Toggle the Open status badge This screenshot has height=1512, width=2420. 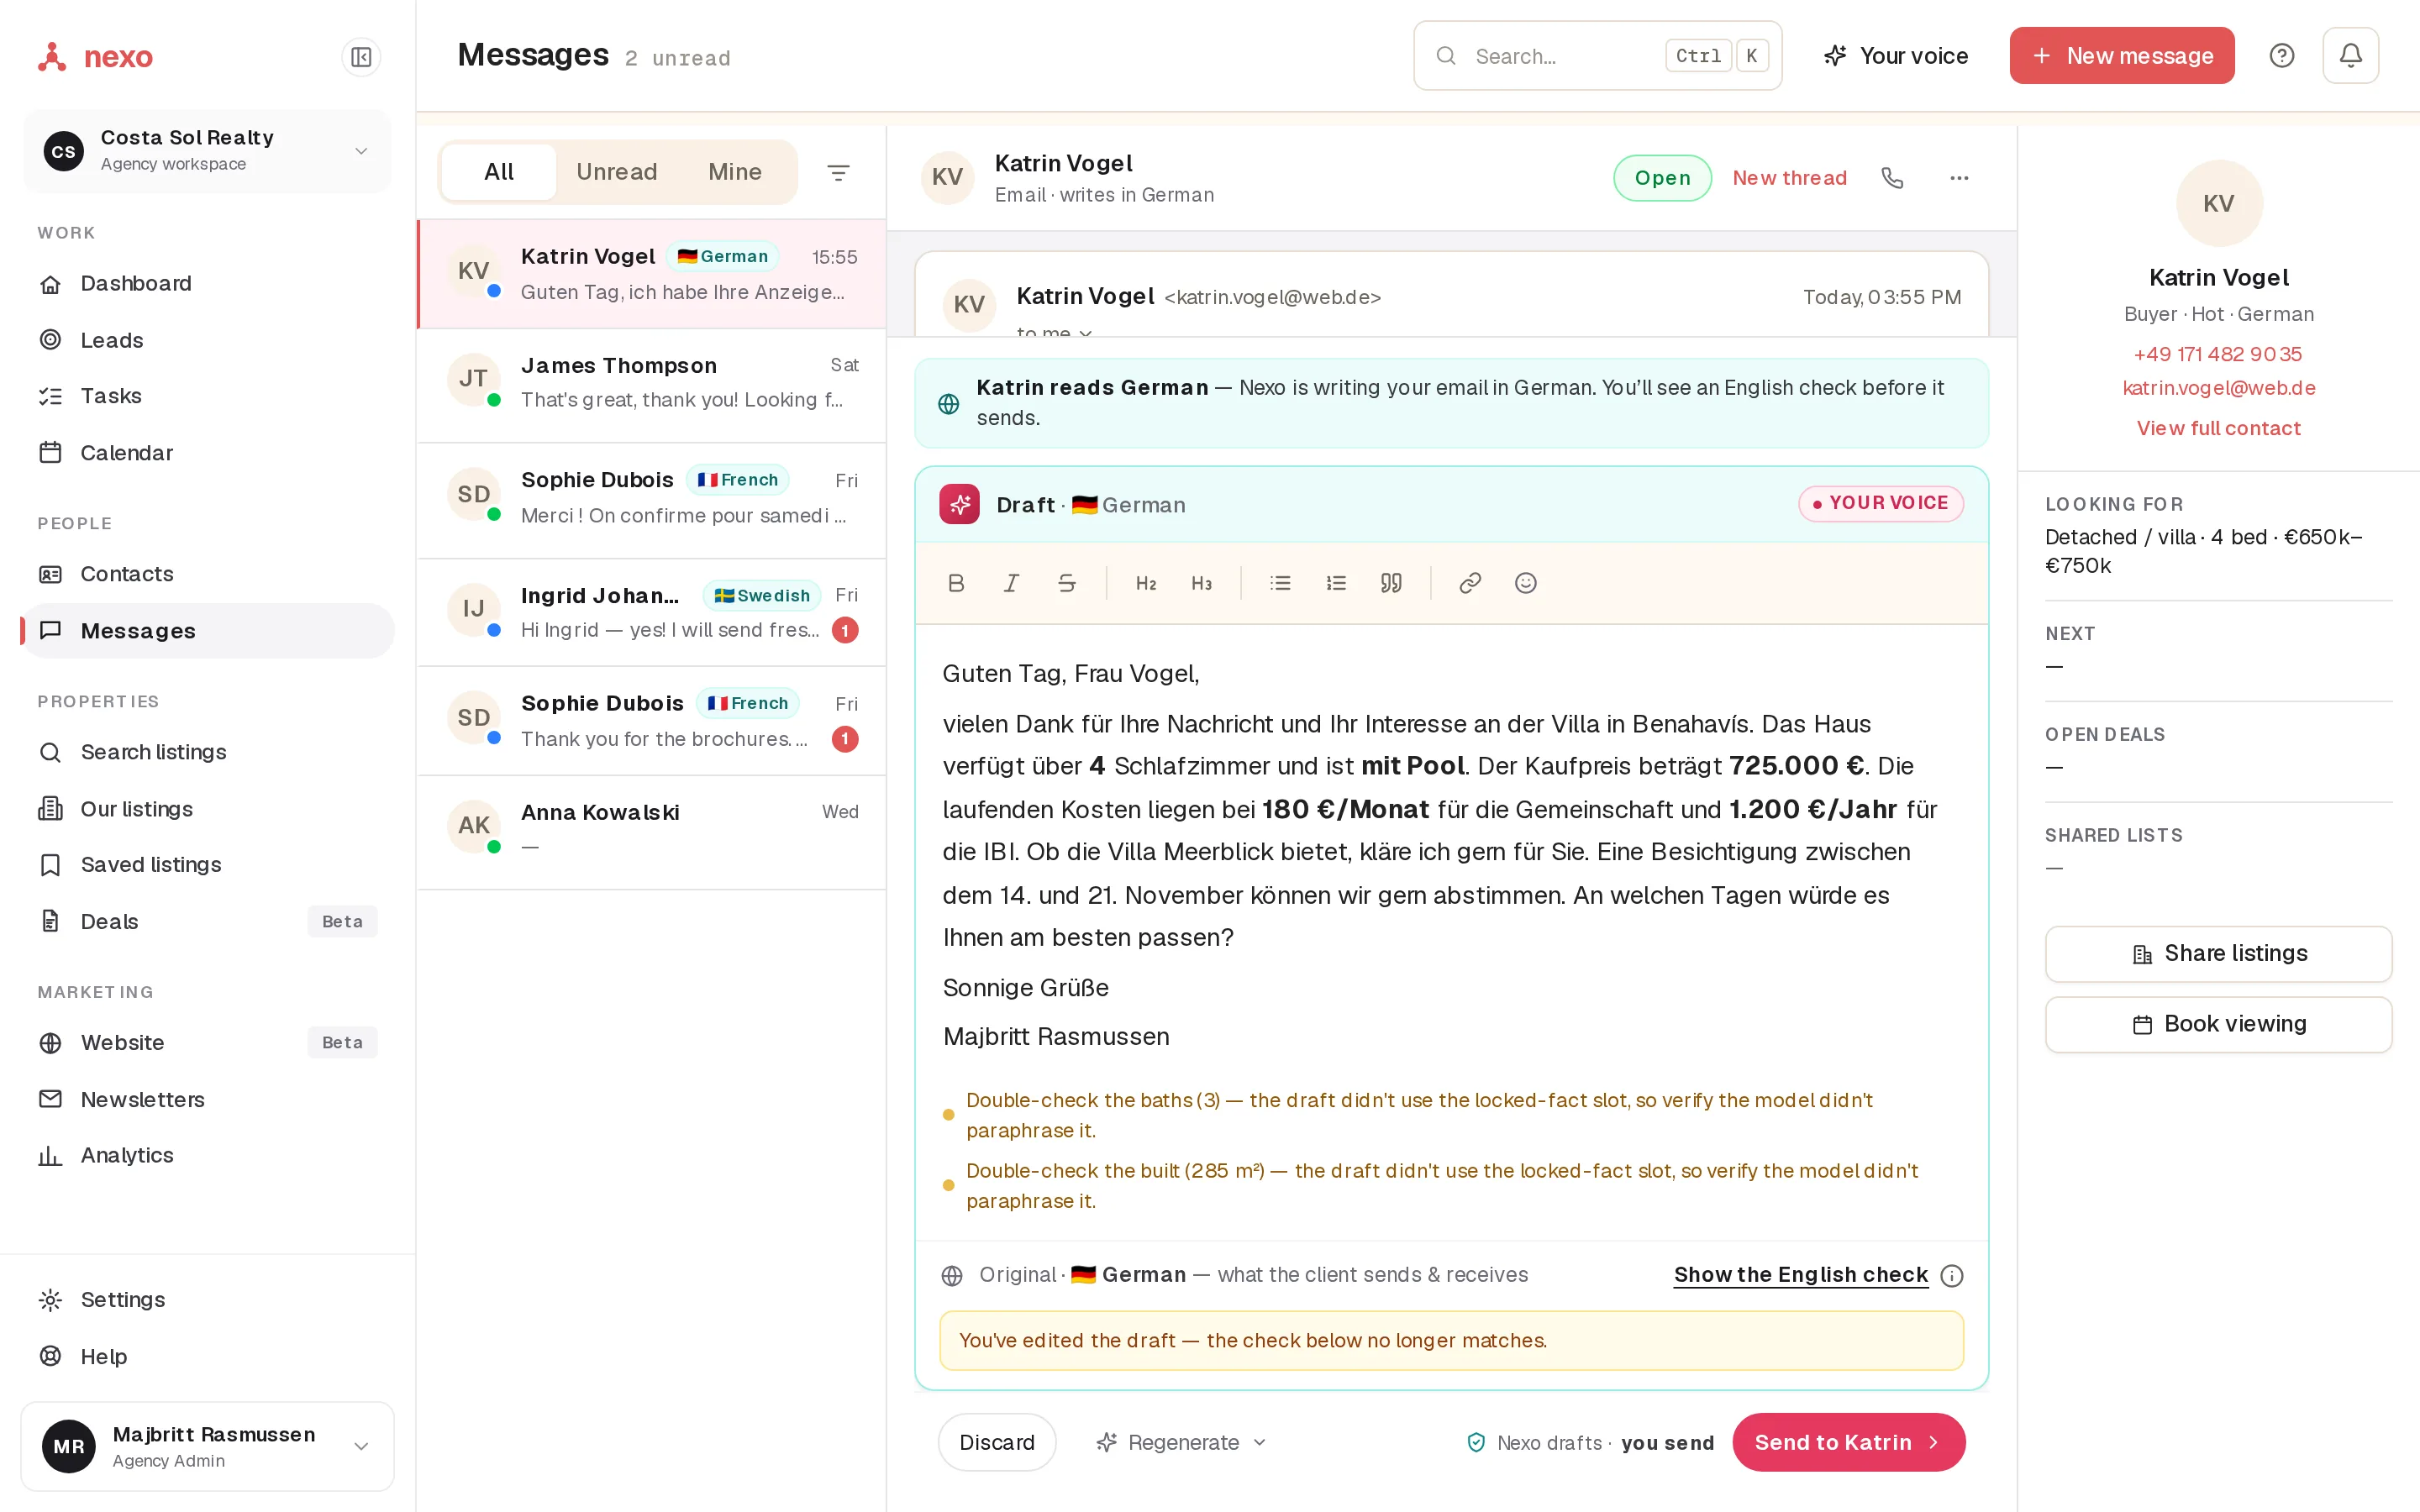pyautogui.click(x=1662, y=178)
